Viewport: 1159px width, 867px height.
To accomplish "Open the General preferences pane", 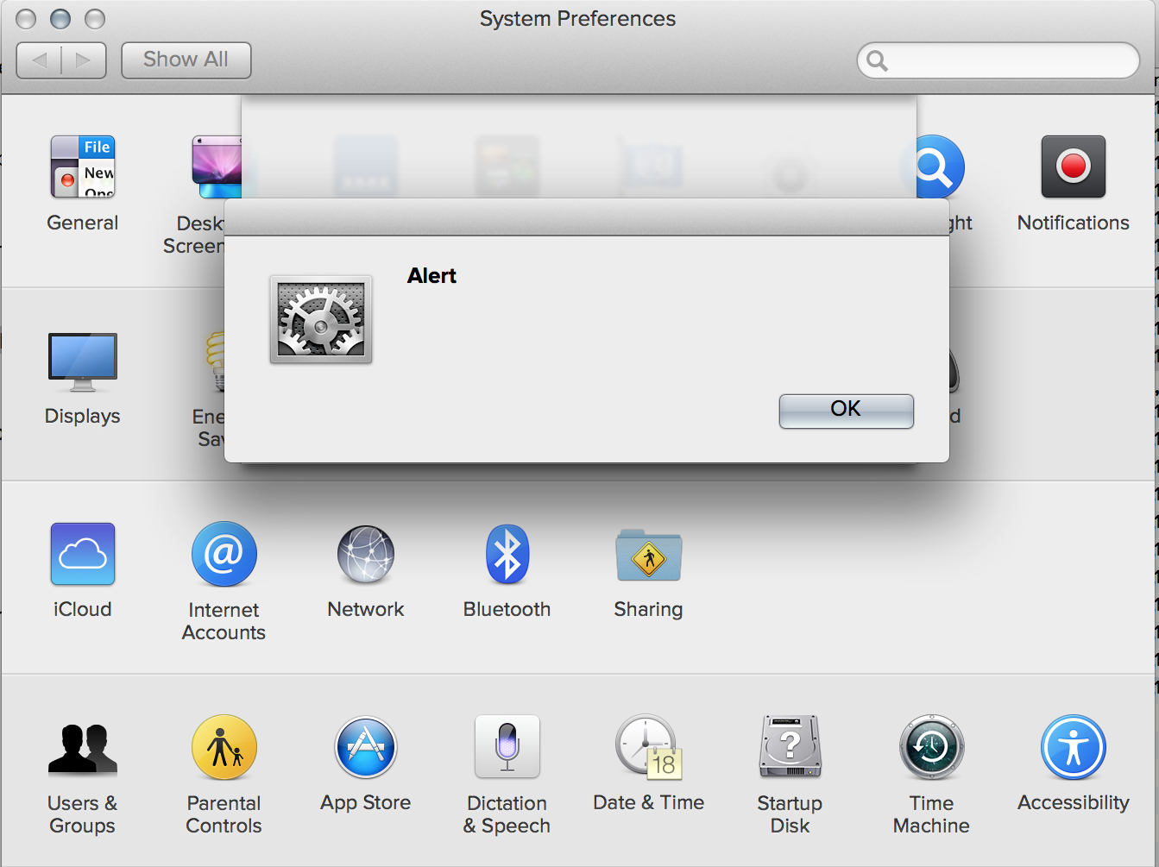I will [83, 167].
